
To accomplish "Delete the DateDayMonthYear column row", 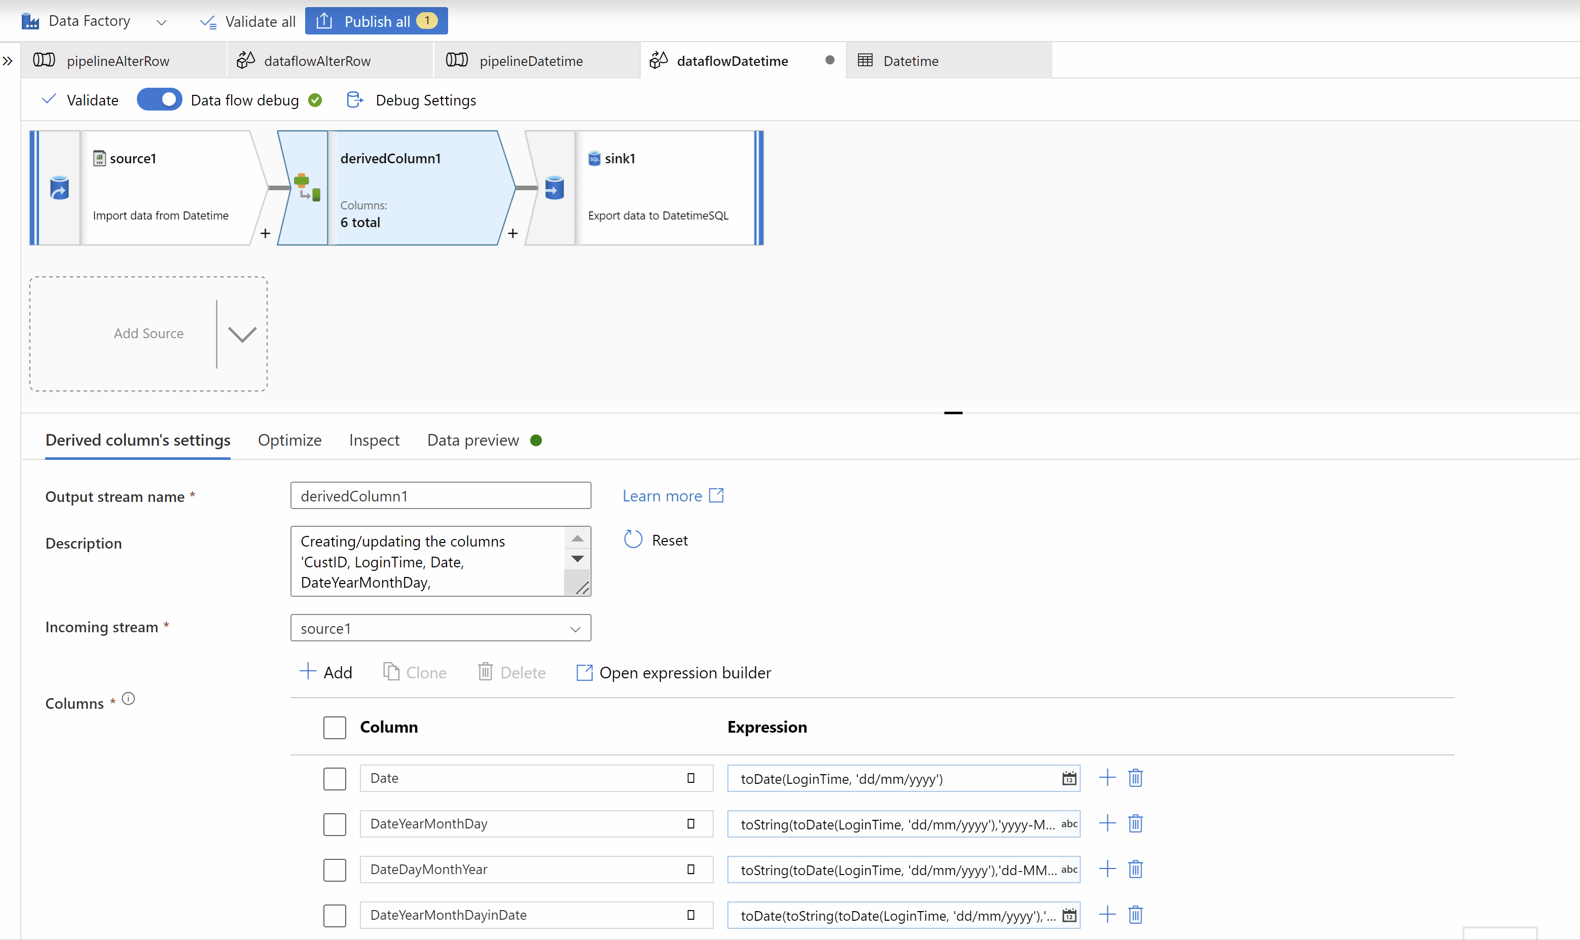I will click(x=1135, y=869).
